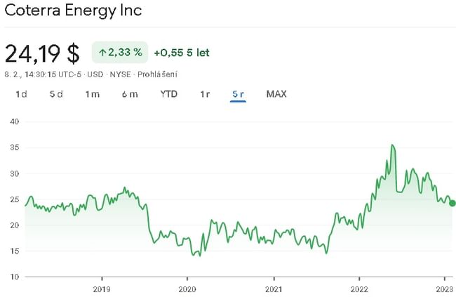Click the 40 y-axis label
The image size is (456, 297).
[x=13, y=121]
